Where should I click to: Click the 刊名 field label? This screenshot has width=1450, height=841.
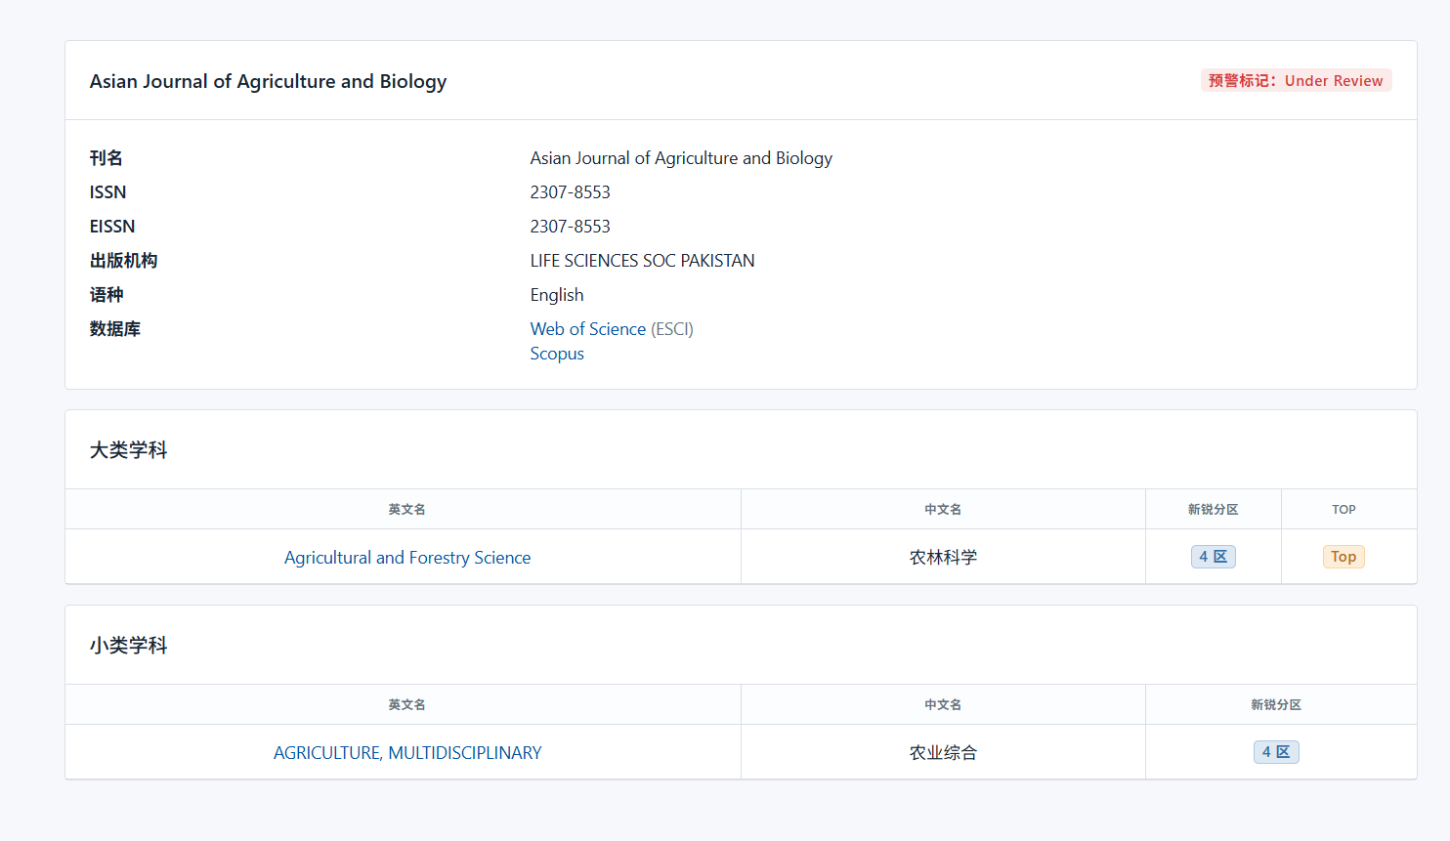click(x=107, y=158)
